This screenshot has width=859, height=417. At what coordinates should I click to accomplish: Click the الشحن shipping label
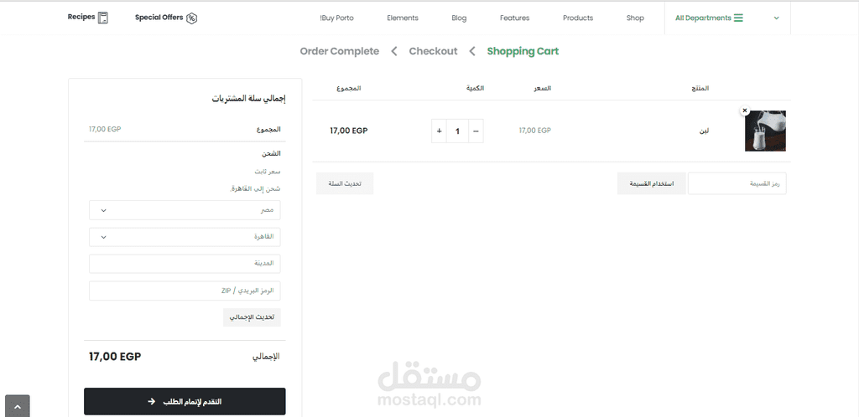point(271,153)
